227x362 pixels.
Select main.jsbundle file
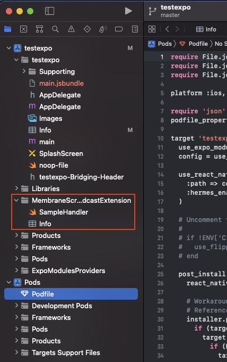[62, 84]
